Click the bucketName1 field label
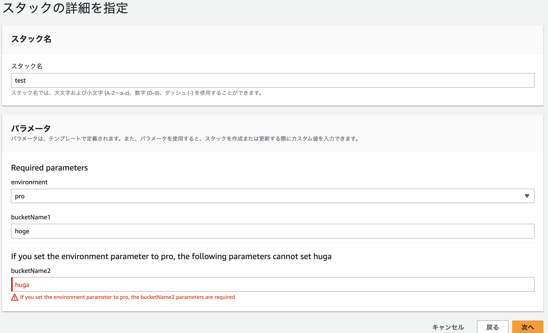 pos(31,217)
